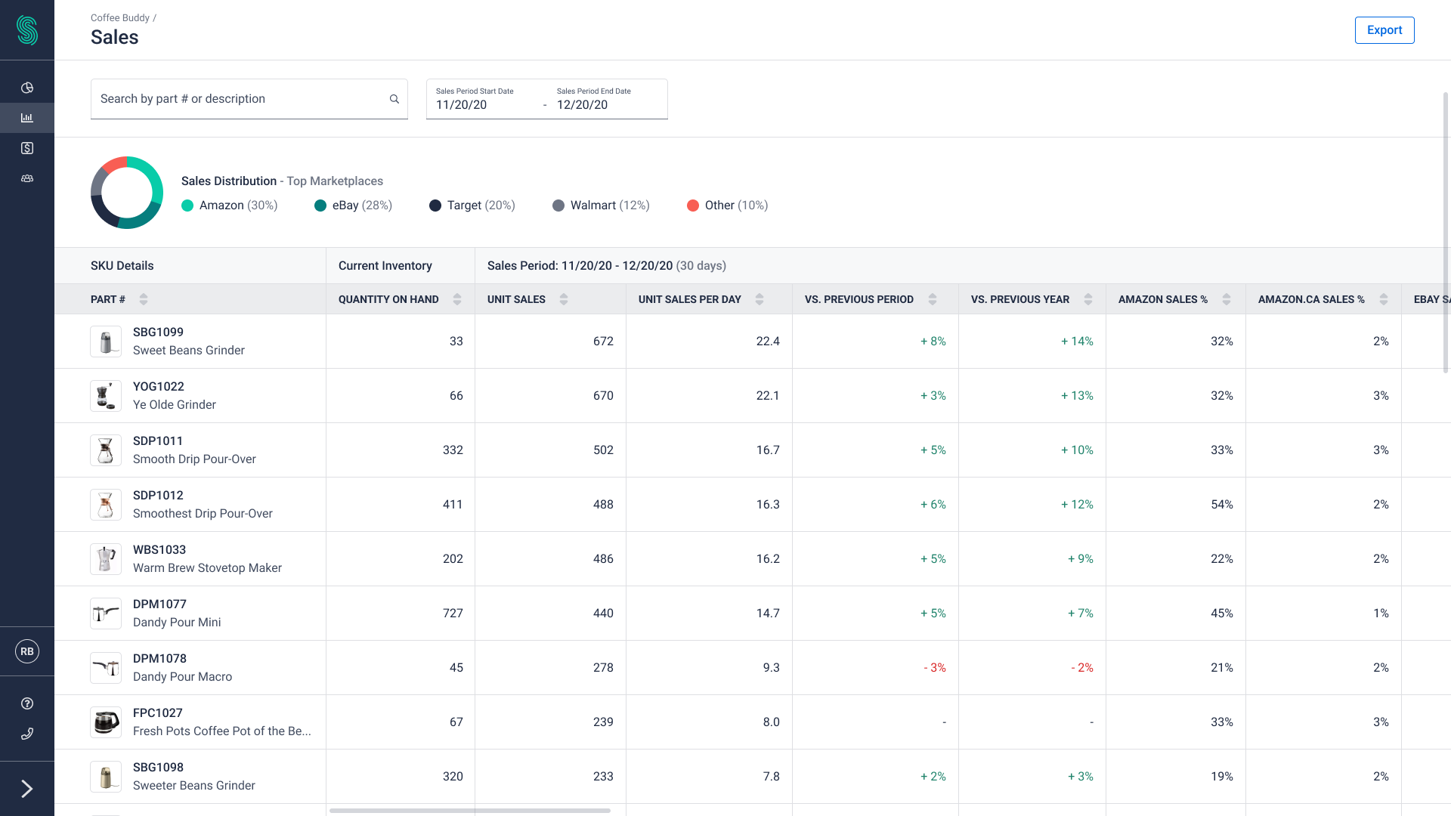1451x816 pixels.
Task: Toggle VS Previous Period sort direction
Action: pos(932,299)
